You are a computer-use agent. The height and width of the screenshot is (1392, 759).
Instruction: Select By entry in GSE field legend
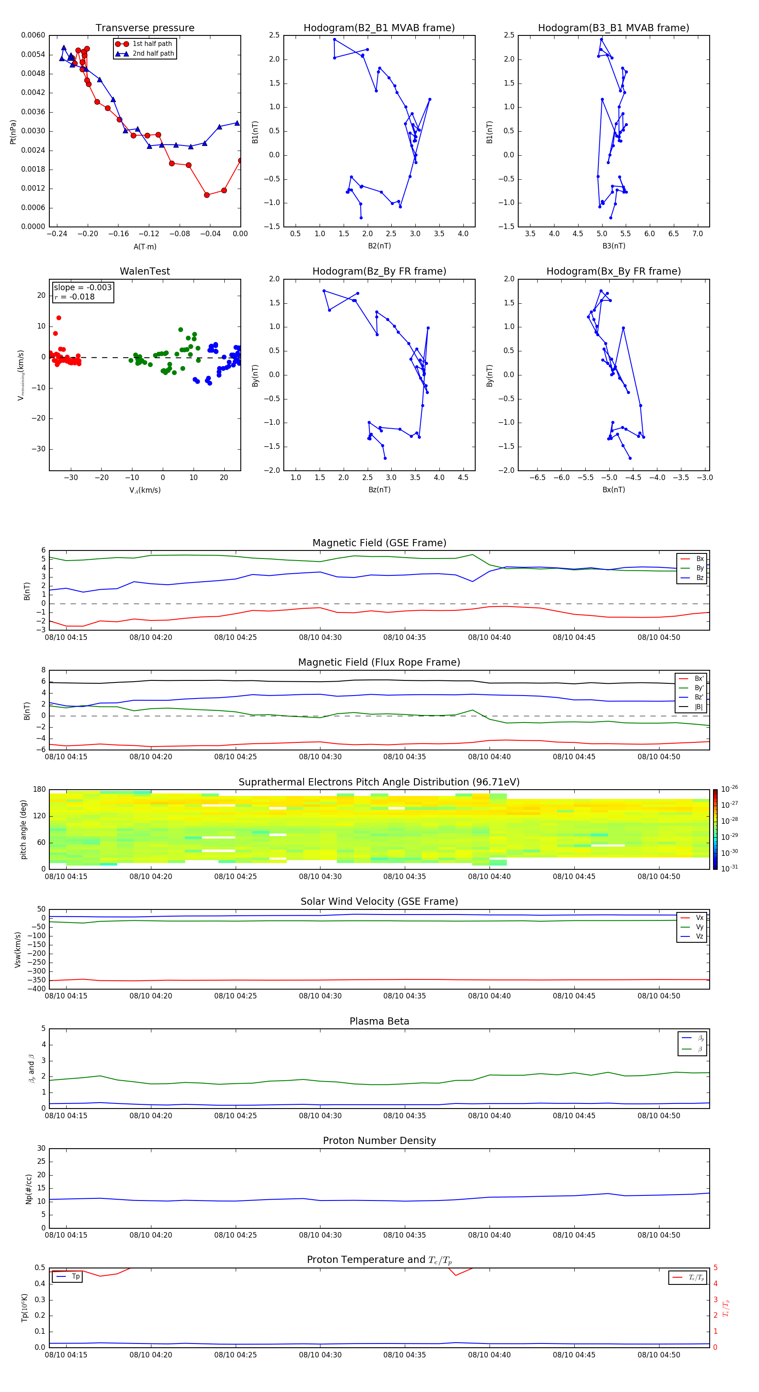point(692,568)
